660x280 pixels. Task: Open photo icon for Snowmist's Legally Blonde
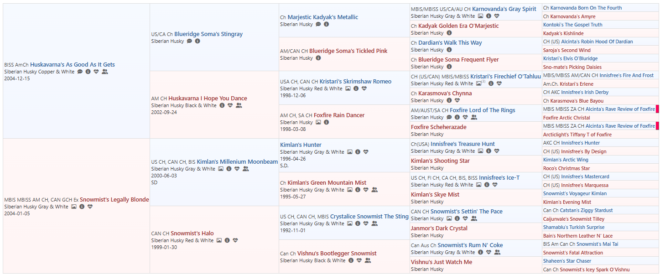click(74, 207)
